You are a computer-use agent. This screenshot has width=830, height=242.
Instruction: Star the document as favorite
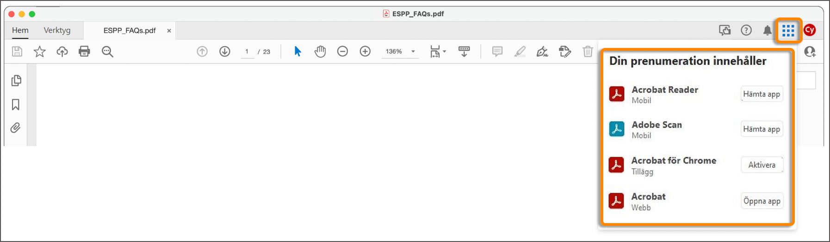point(40,52)
